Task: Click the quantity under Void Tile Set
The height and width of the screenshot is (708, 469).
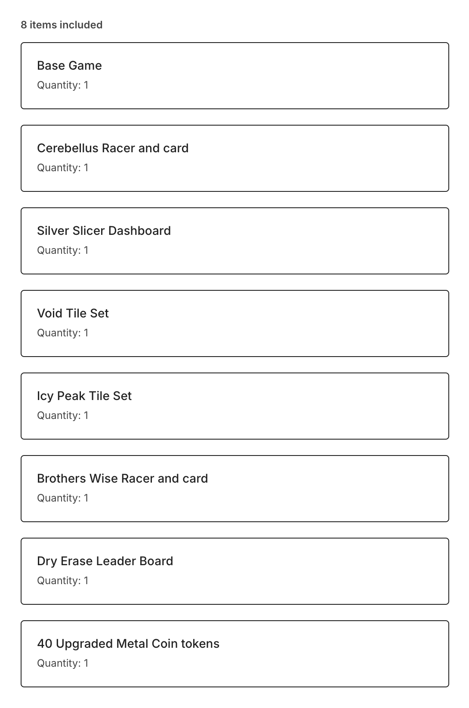Action: (x=63, y=333)
